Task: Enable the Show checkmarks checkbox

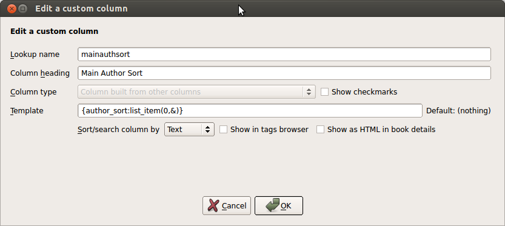Action: [325, 91]
